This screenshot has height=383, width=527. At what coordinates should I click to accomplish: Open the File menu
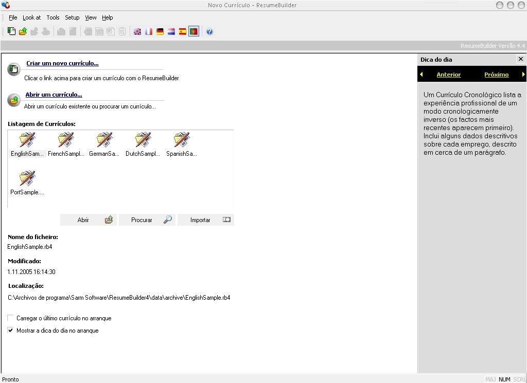13,17
